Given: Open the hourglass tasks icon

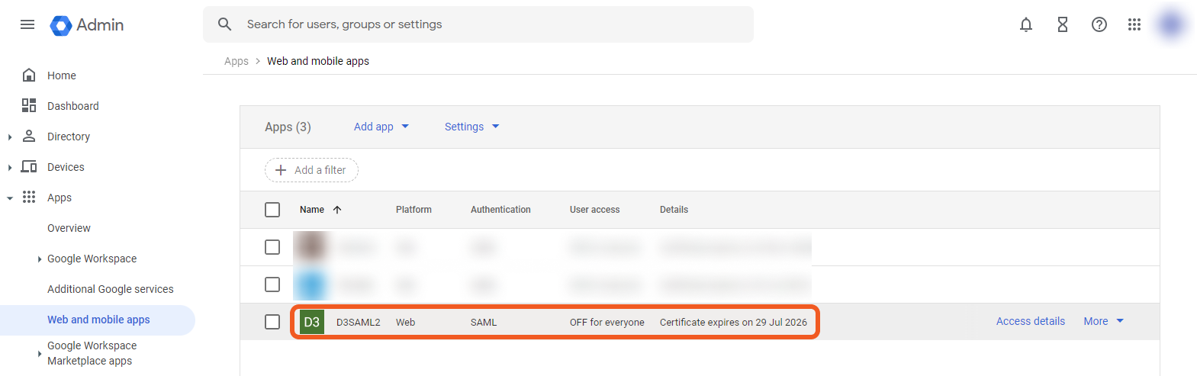Looking at the screenshot, I should coord(1063,24).
